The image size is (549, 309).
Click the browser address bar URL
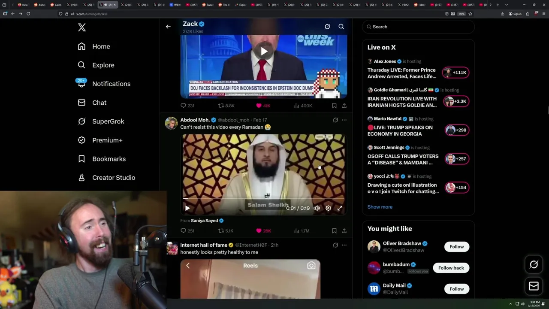[x=92, y=14]
